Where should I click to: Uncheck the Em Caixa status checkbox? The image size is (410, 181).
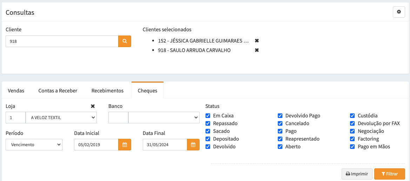pyautogui.click(x=208, y=116)
